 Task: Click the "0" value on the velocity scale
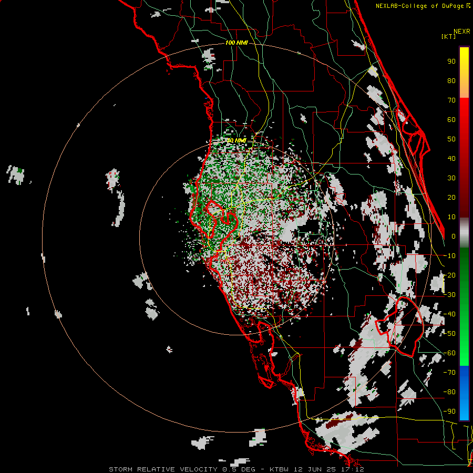454,236
